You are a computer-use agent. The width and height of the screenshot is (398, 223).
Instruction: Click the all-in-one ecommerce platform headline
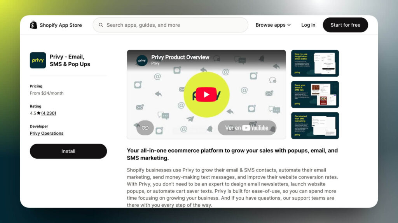point(232,154)
